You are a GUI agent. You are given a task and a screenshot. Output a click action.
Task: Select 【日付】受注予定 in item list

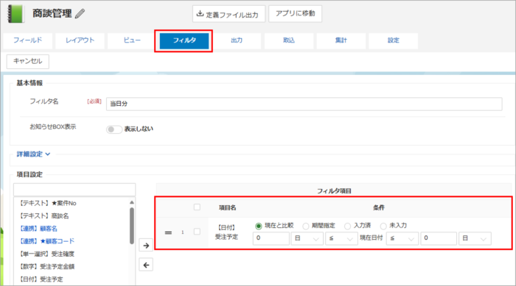[41, 279]
